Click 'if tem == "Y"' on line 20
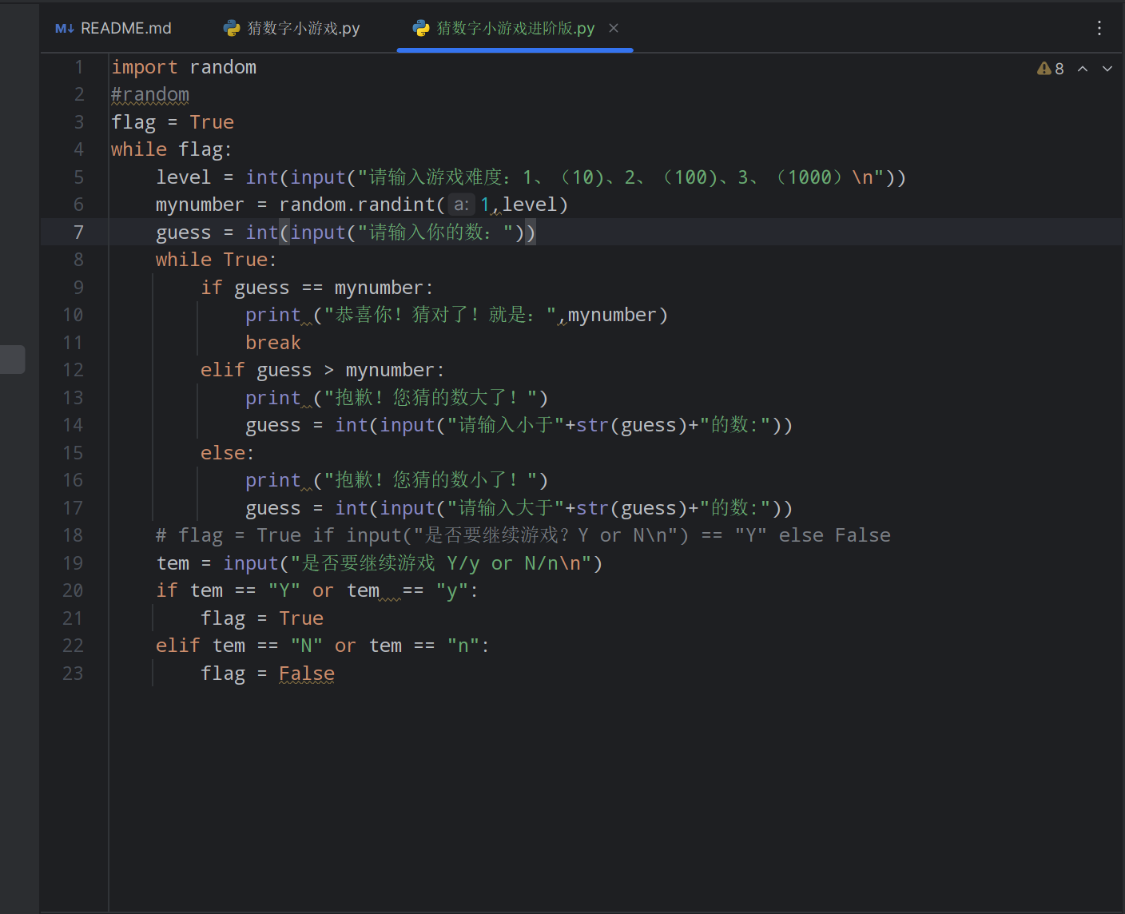 coord(228,590)
